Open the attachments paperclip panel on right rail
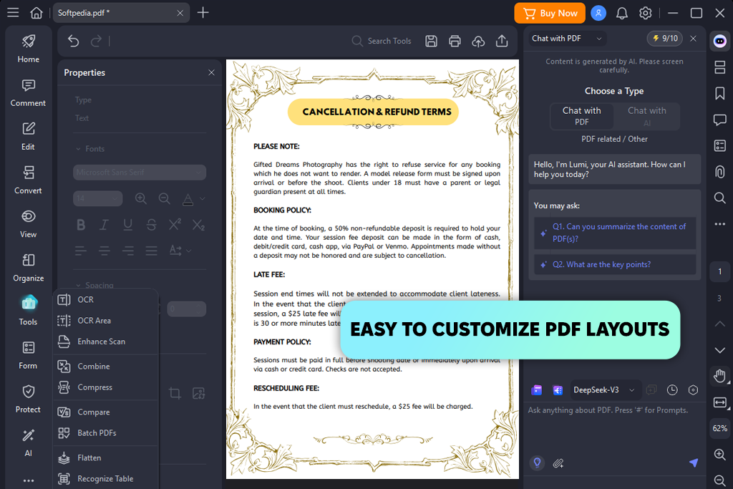The width and height of the screenshot is (733, 489). (x=720, y=172)
